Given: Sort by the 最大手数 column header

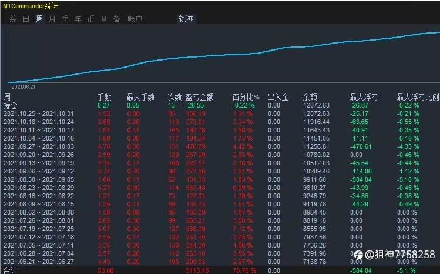Looking at the screenshot, I should (x=140, y=97).
